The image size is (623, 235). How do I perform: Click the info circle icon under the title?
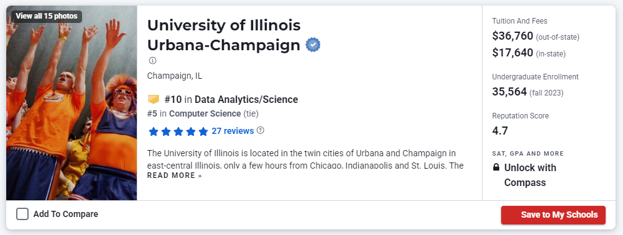[152, 61]
